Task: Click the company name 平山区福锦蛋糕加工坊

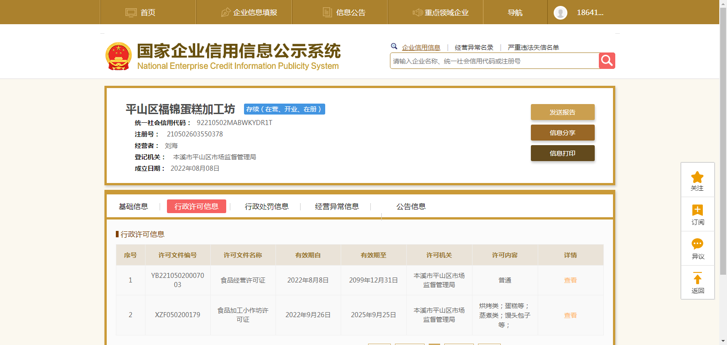Action: tap(181, 109)
